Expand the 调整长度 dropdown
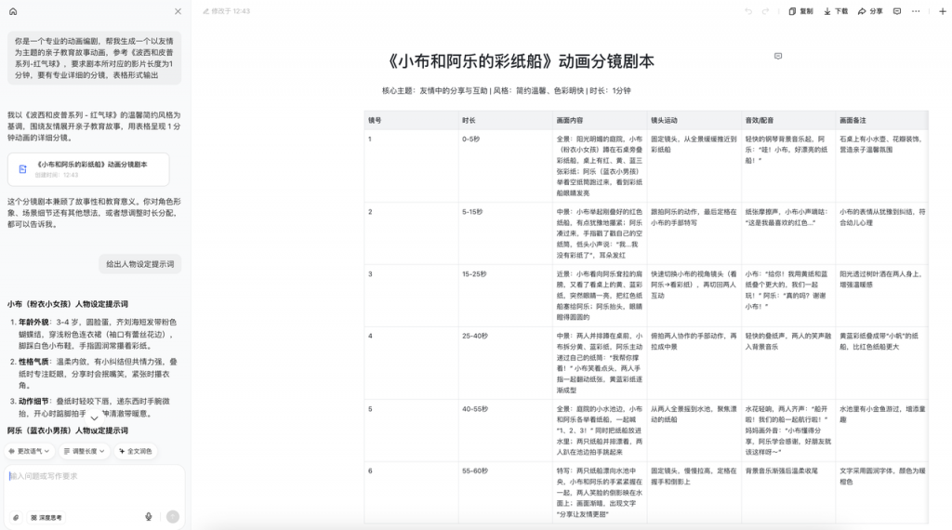 click(85, 451)
